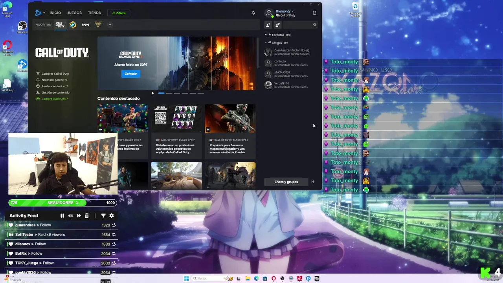Select the Vanguard V game icon
Viewport: 503px width, 283px height.
coord(98,25)
